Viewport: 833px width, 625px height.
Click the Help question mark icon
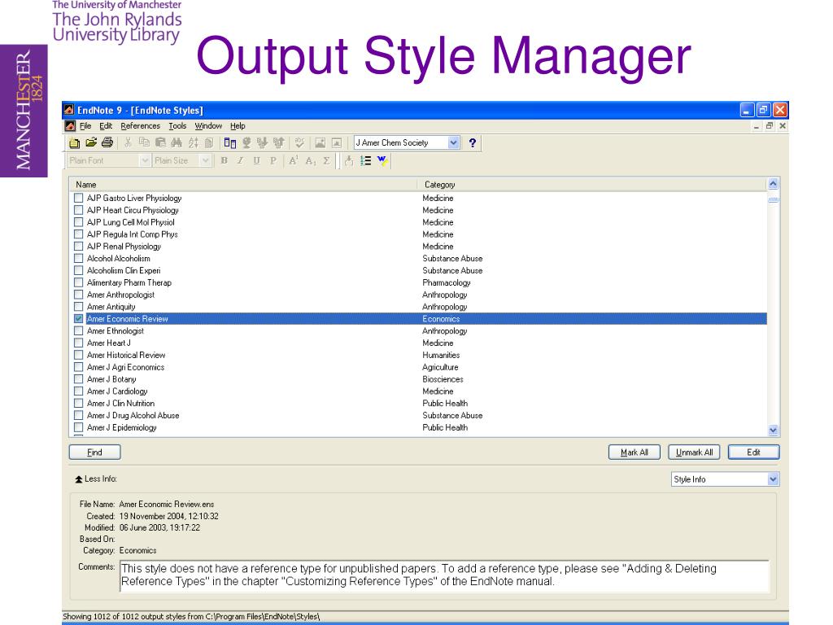(x=473, y=142)
